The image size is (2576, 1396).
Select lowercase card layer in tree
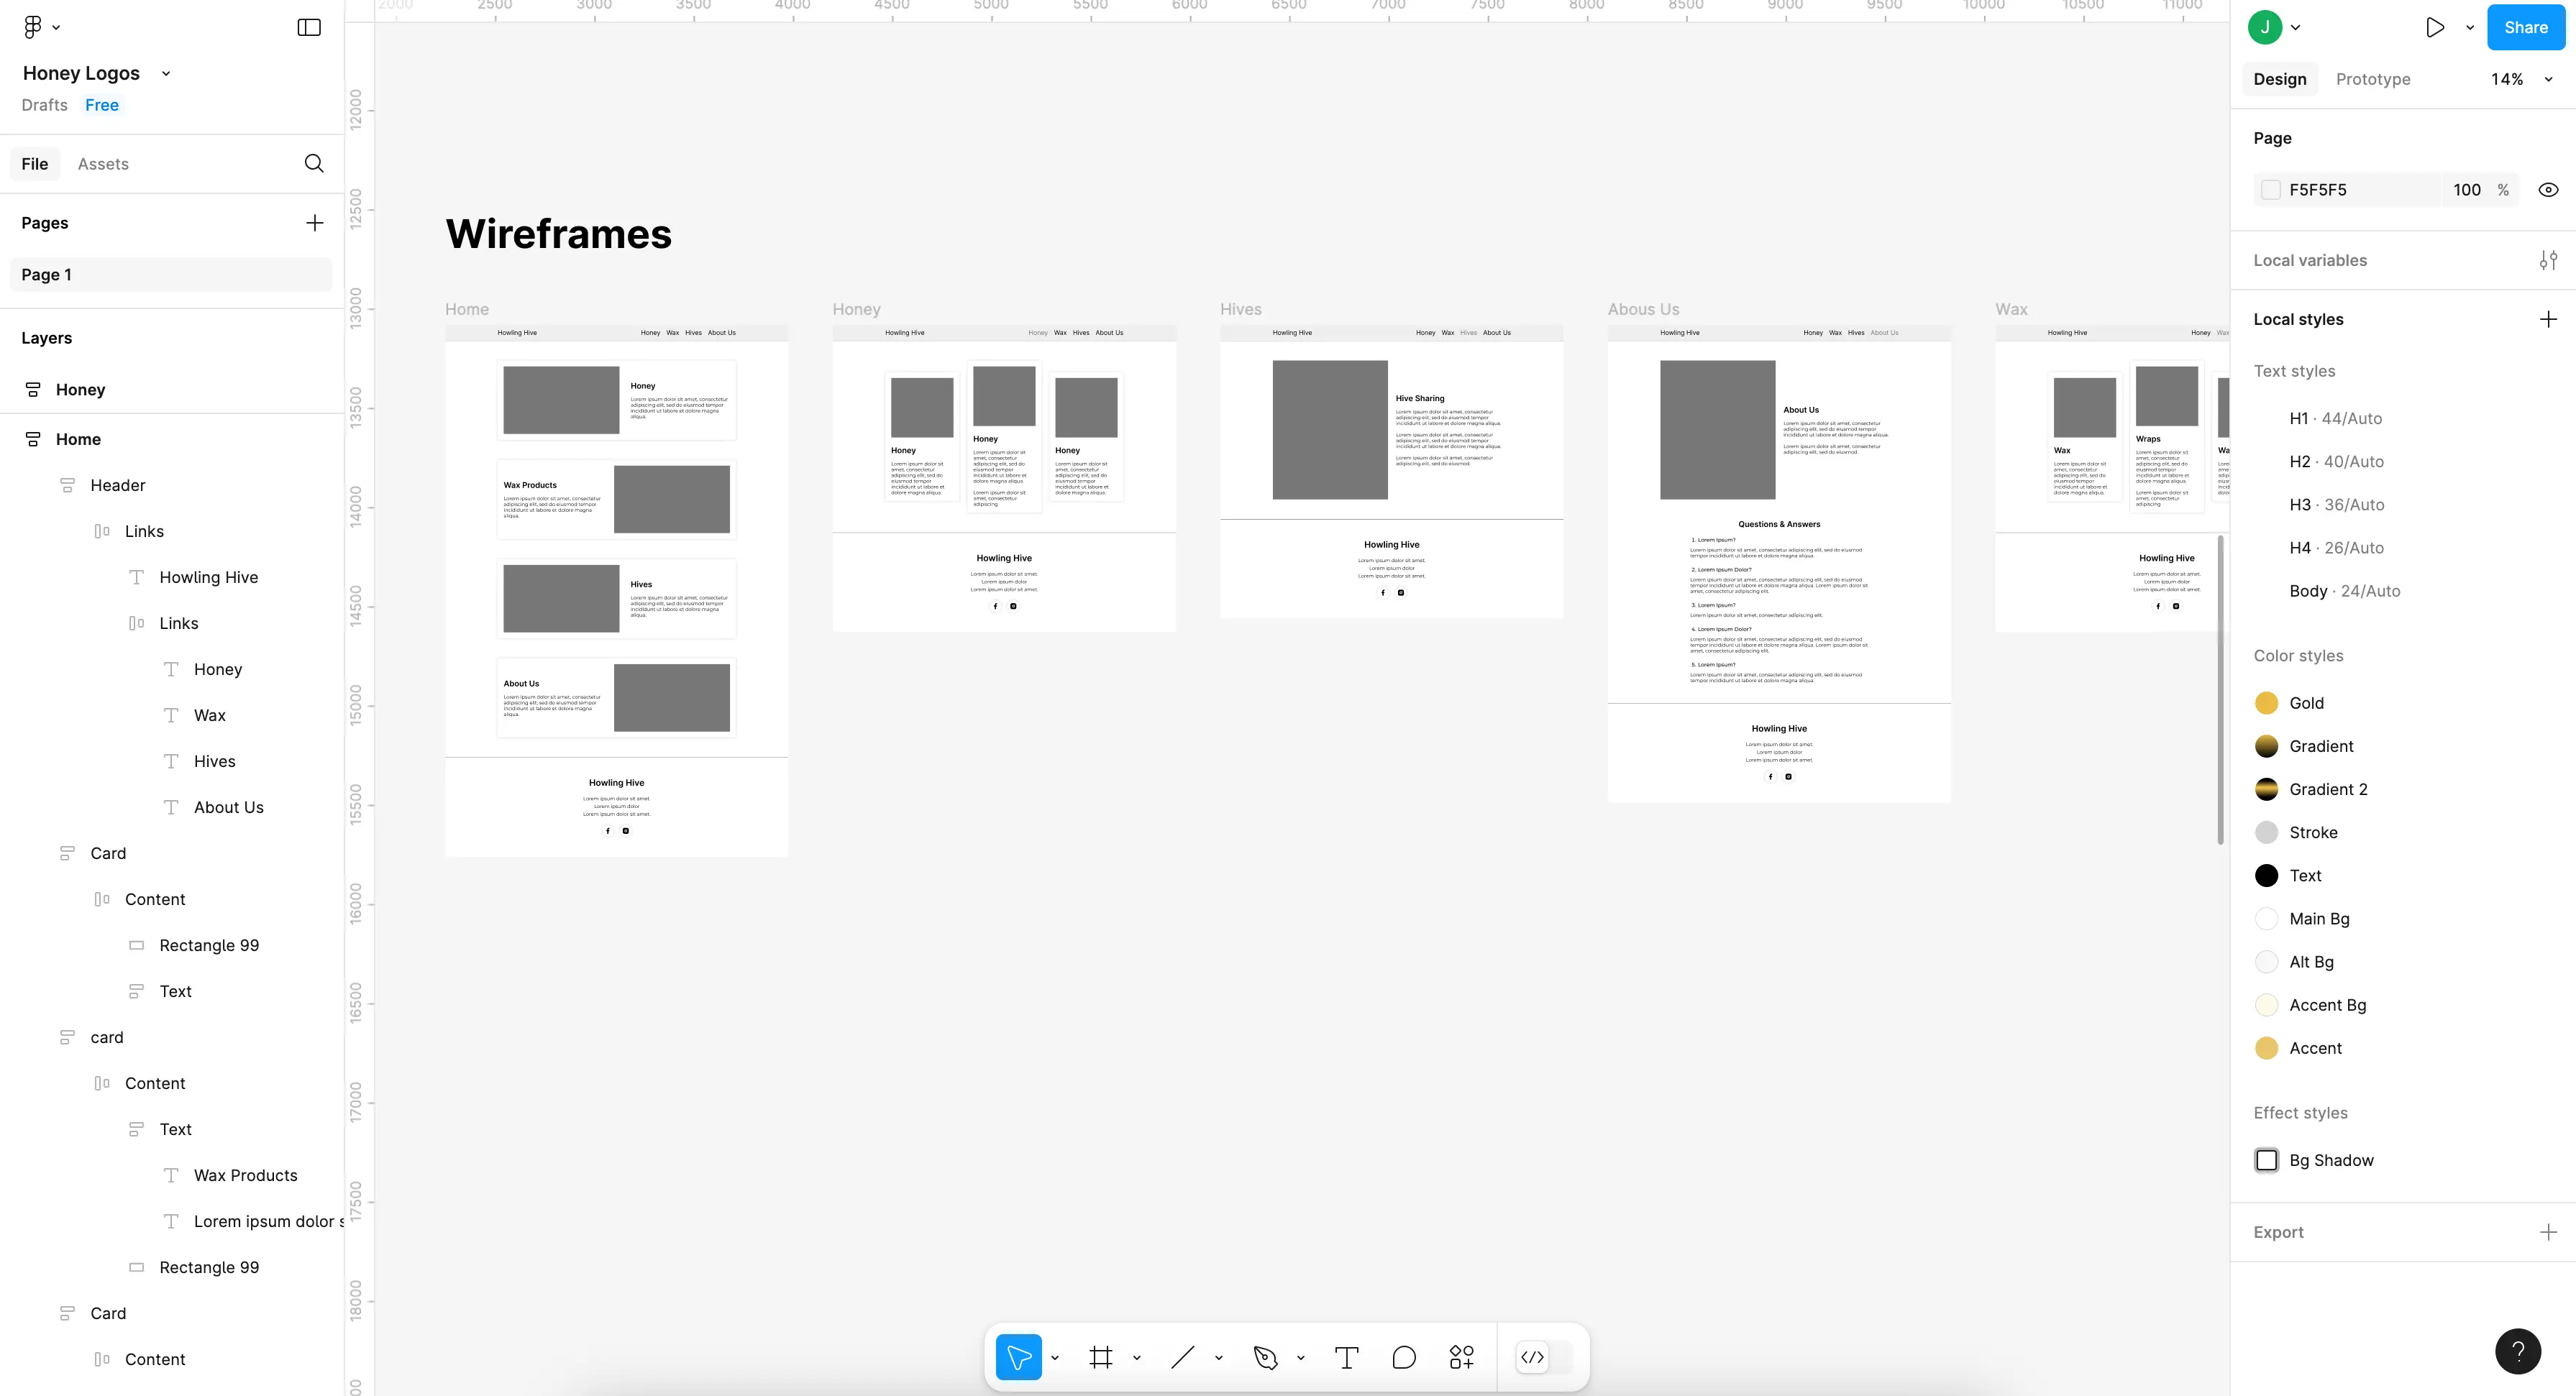(x=107, y=1037)
